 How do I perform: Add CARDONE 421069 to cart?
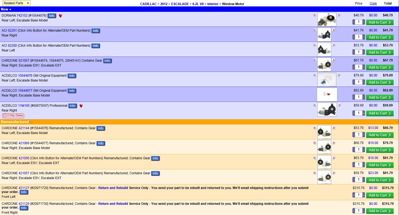coord(380,150)
